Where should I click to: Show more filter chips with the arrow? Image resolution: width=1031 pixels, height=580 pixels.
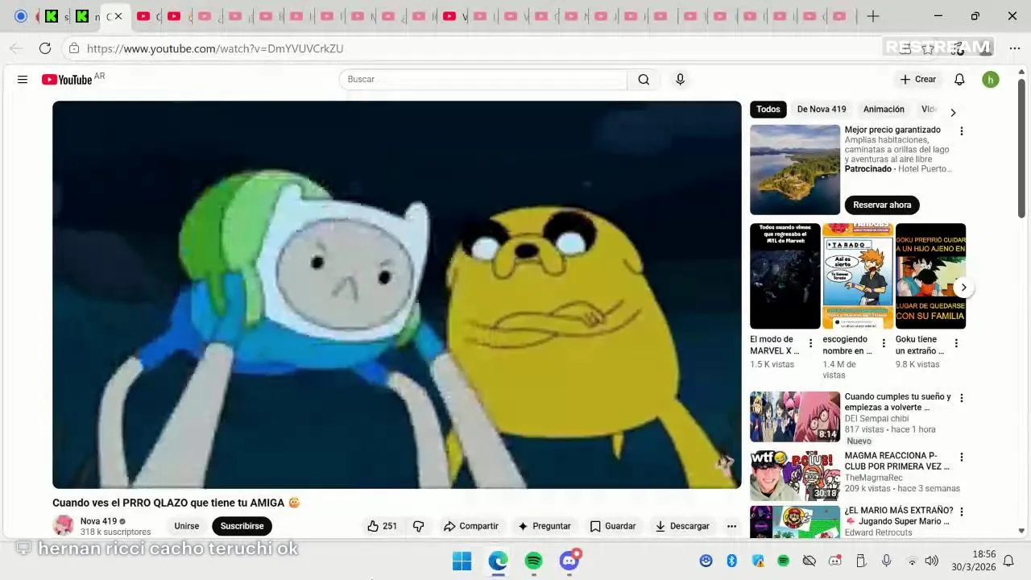pyautogui.click(x=953, y=113)
